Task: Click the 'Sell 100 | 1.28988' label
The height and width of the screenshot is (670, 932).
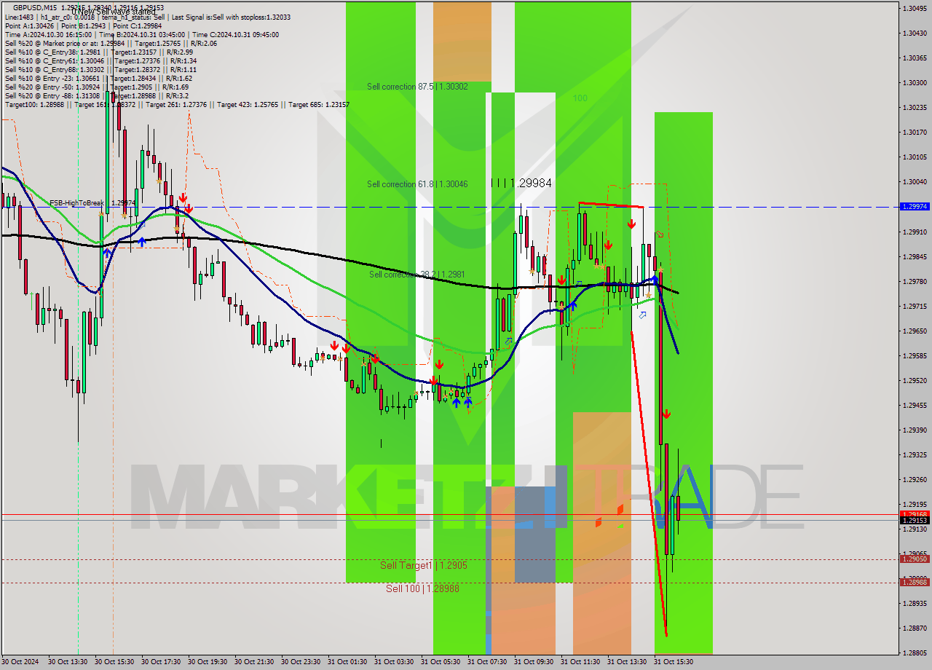Action: [422, 588]
